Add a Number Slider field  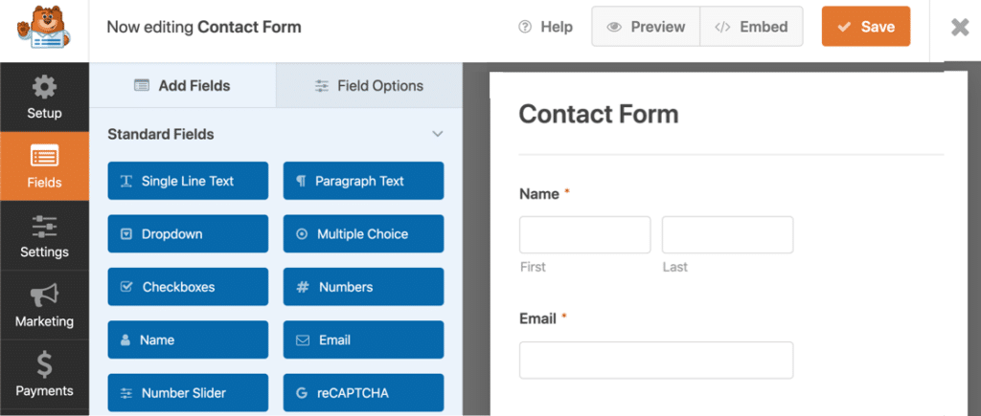188,393
